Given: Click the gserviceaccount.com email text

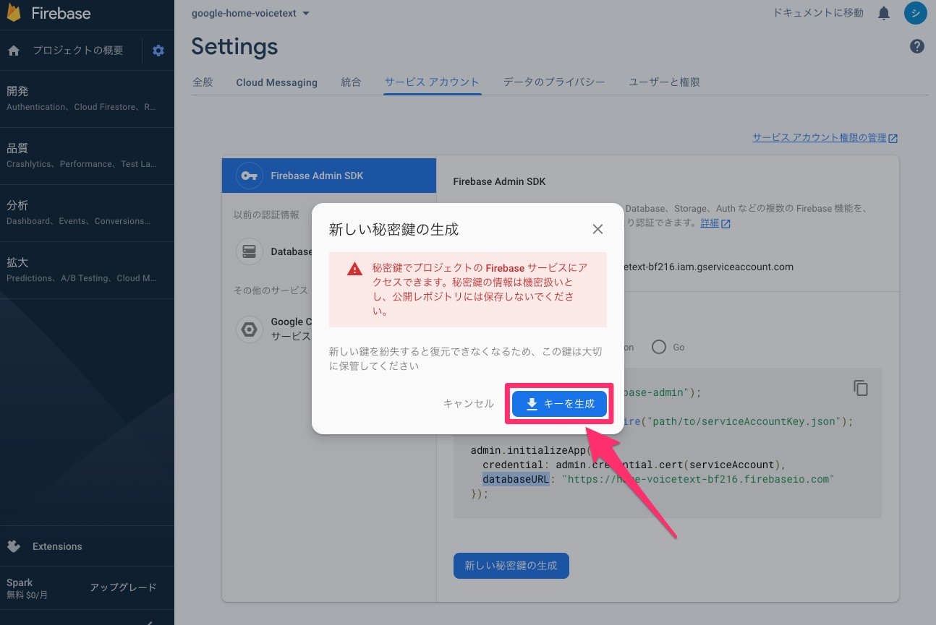Looking at the screenshot, I should tap(709, 267).
